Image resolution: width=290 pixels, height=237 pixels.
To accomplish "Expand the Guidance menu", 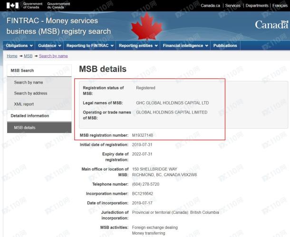I will [49, 46].
